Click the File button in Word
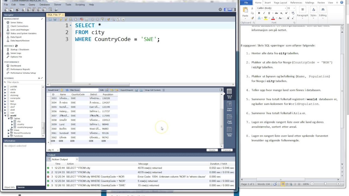This screenshot has width=349, height=196. (246, 3)
